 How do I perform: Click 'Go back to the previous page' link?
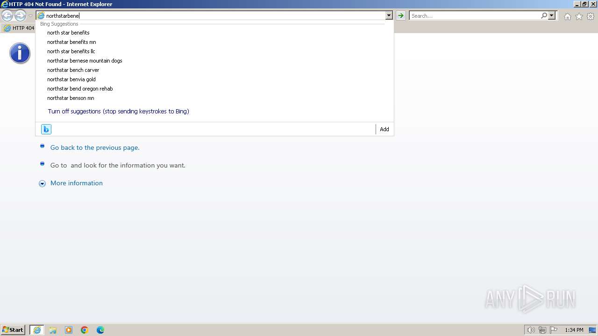[x=95, y=147]
